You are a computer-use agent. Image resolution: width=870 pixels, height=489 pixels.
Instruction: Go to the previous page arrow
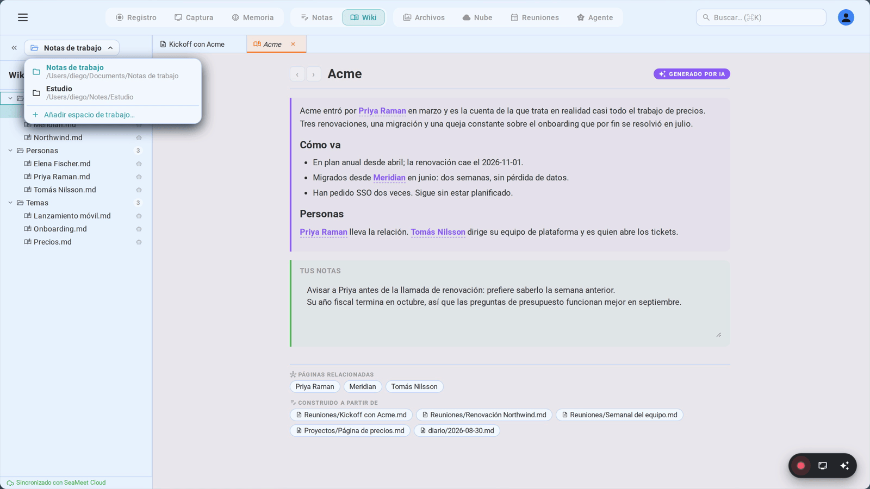[297, 74]
